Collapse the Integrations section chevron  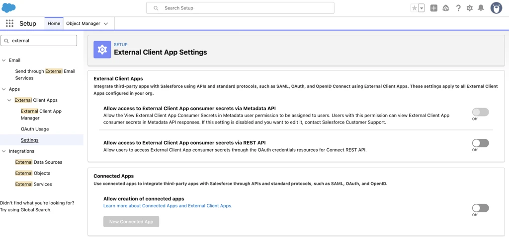click(4, 151)
